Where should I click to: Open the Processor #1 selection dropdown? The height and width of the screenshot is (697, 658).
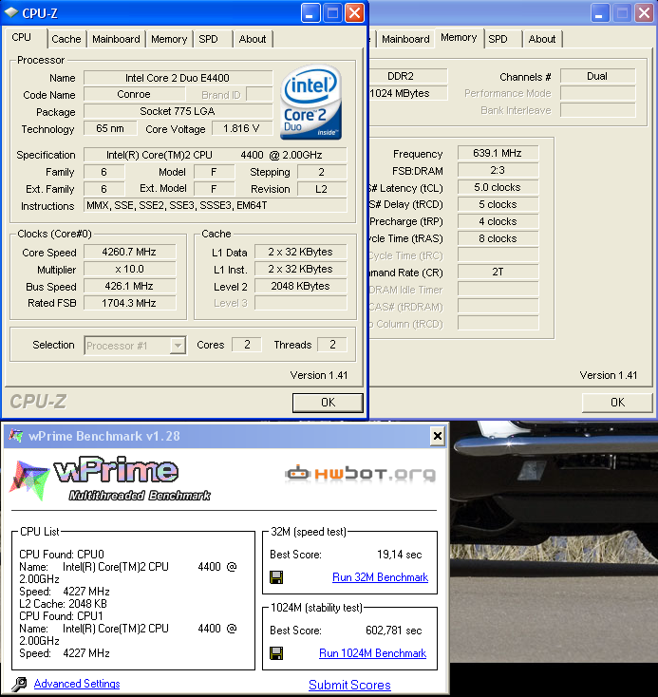(178, 346)
